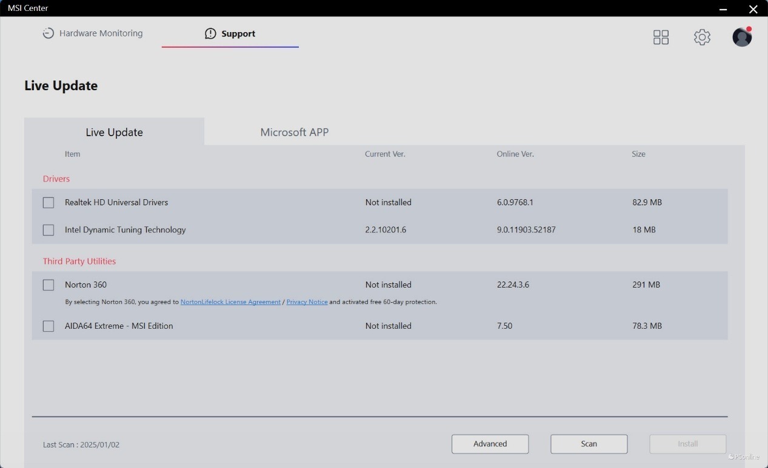Click the 78.3 MB size value
This screenshot has height=468, width=768.
pyautogui.click(x=647, y=326)
